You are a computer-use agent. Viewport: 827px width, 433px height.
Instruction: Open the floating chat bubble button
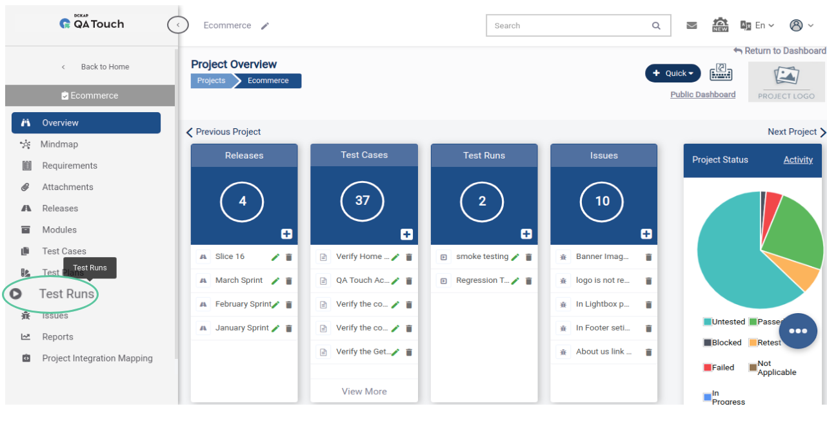pos(798,331)
